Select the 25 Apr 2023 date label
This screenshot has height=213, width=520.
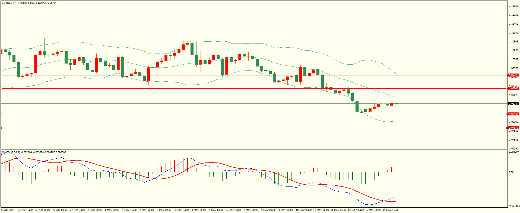click(x=8, y=210)
